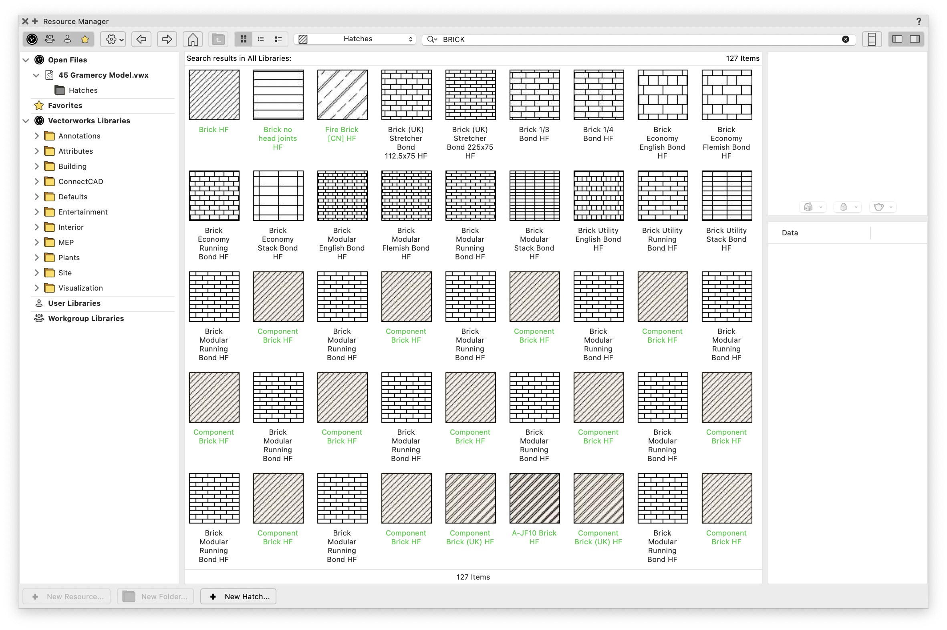Click the New Hatch button
Screen dimensions: 947x630
pos(238,597)
